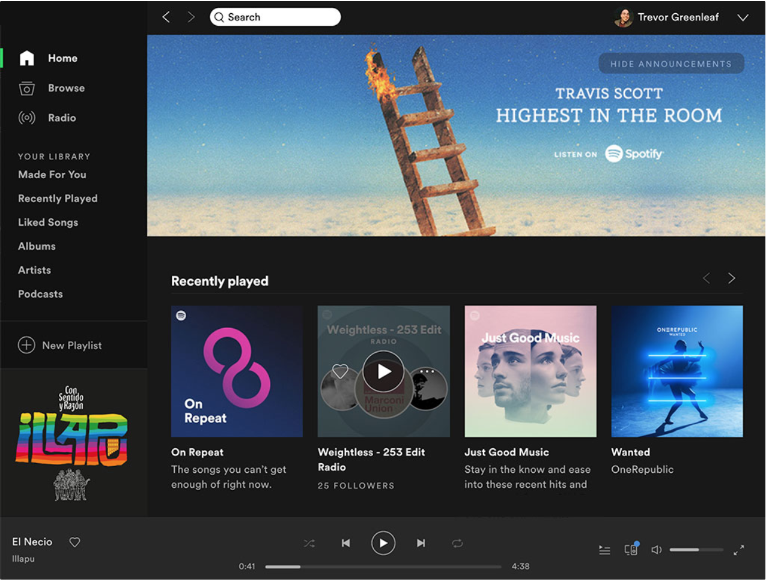Open the Wanted album cover
The height and width of the screenshot is (582, 769).
coord(677,371)
